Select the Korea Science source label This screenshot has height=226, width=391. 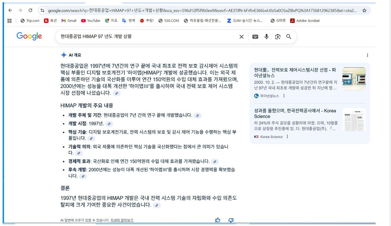271,137
